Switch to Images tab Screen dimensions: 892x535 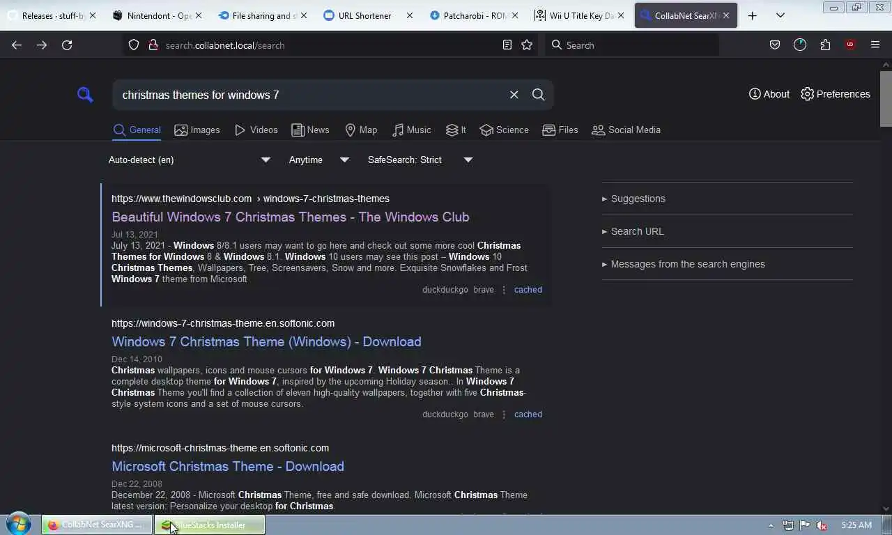pyautogui.click(x=197, y=130)
